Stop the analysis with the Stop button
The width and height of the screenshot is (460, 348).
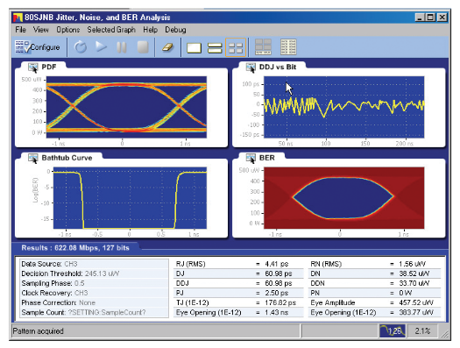coord(143,47)
